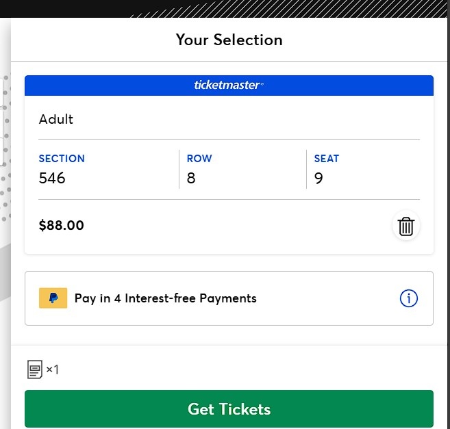Click the ROW label
The image size is (450, 429).
[x=199, y=158]
